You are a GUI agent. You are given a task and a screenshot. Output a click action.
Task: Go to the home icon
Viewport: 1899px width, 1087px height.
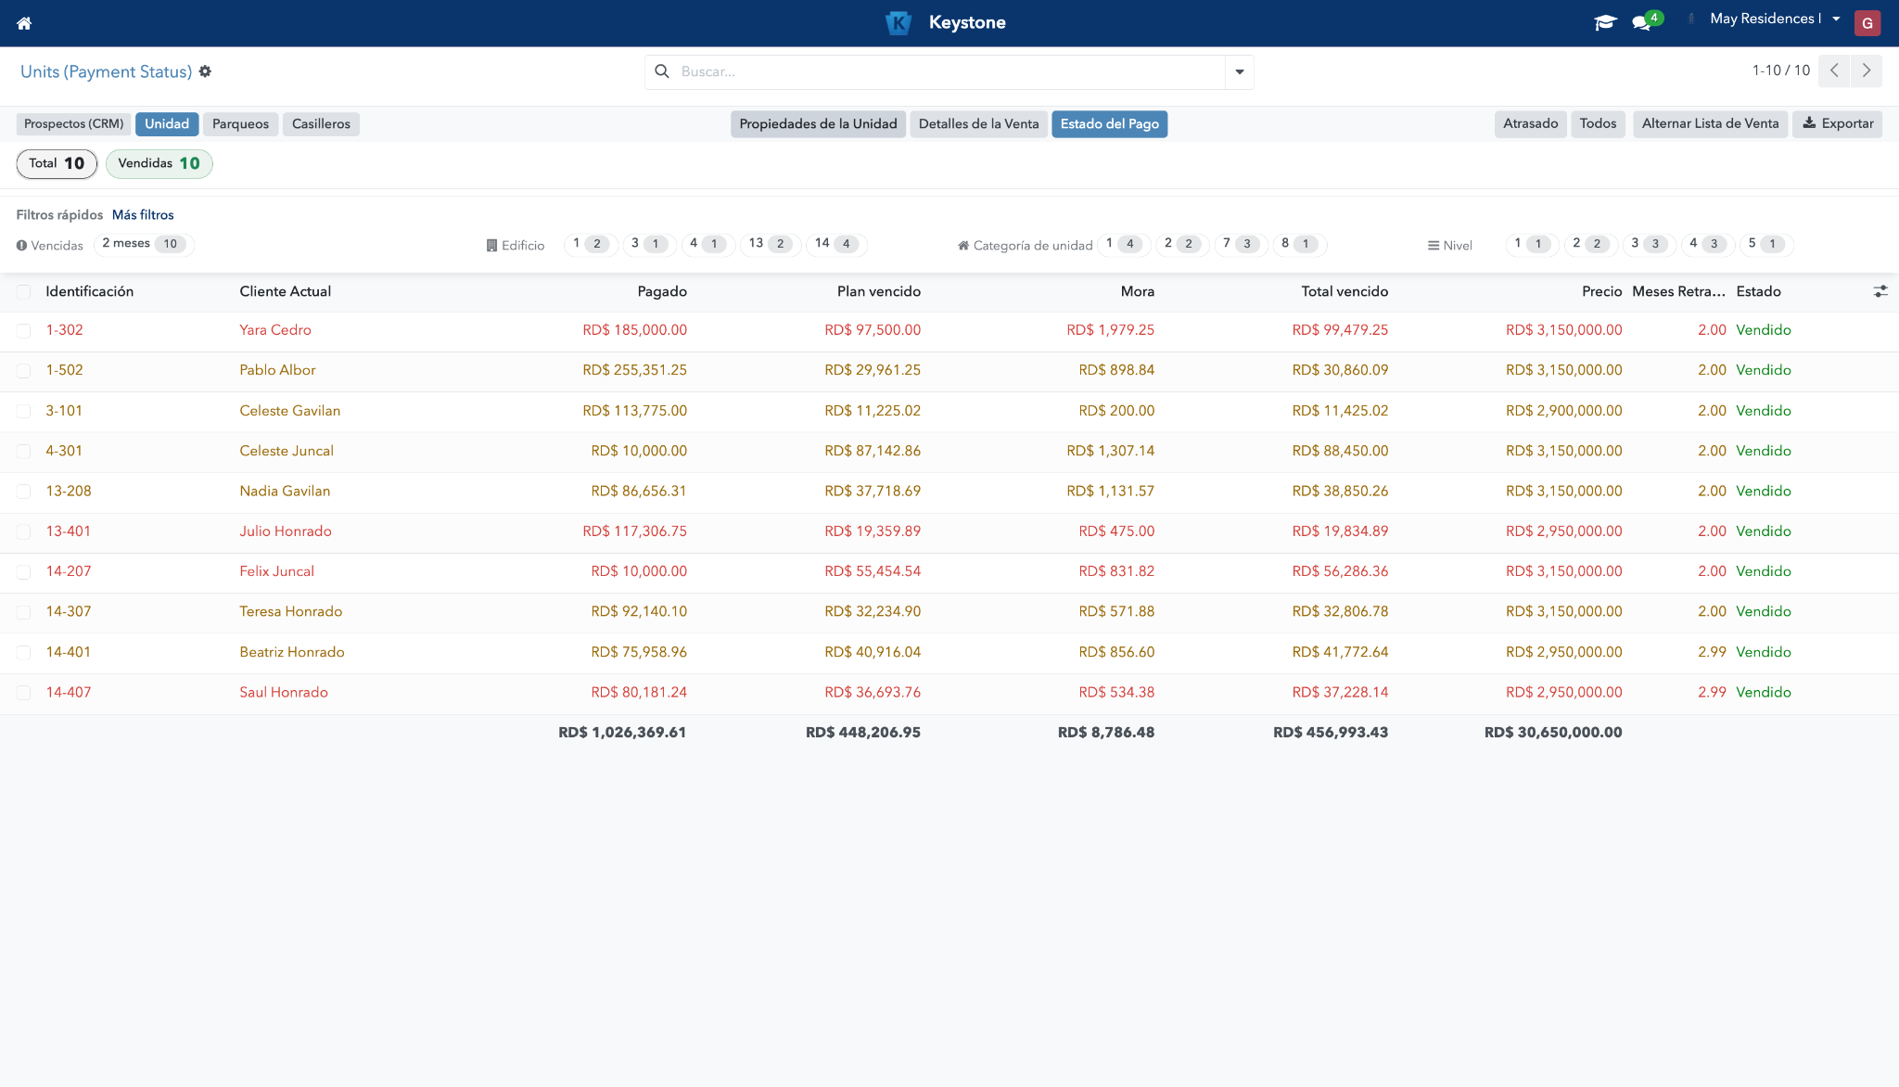[24, 23]
